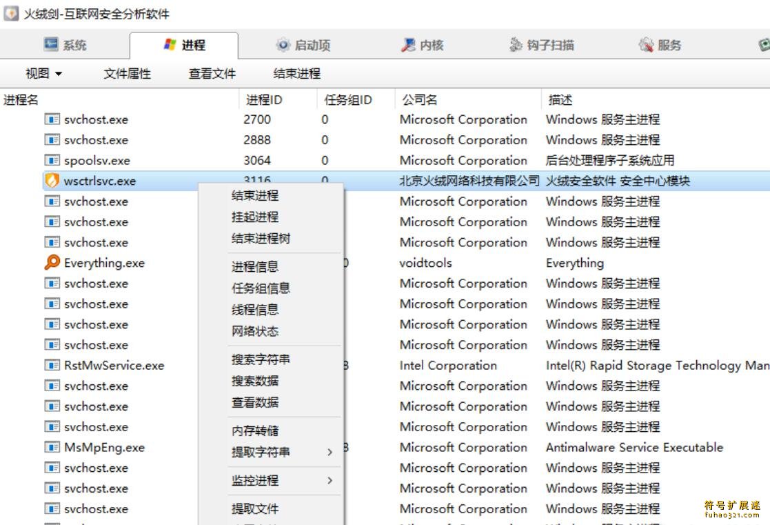Click the 钩子扫描 tab hook icon

coord(515,46)
